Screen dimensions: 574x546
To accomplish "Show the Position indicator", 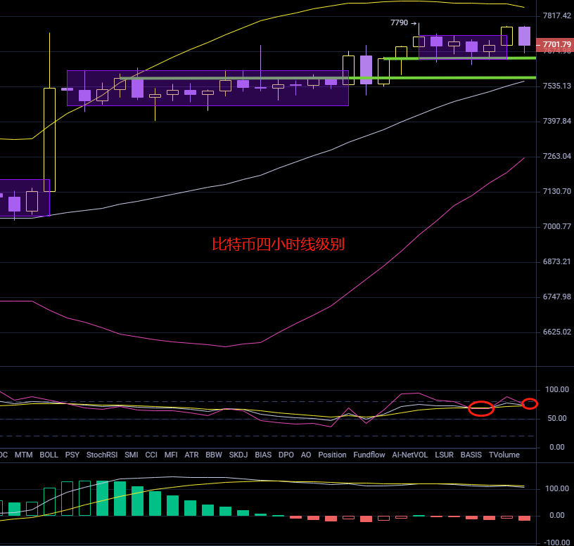I will pos(332,455).
